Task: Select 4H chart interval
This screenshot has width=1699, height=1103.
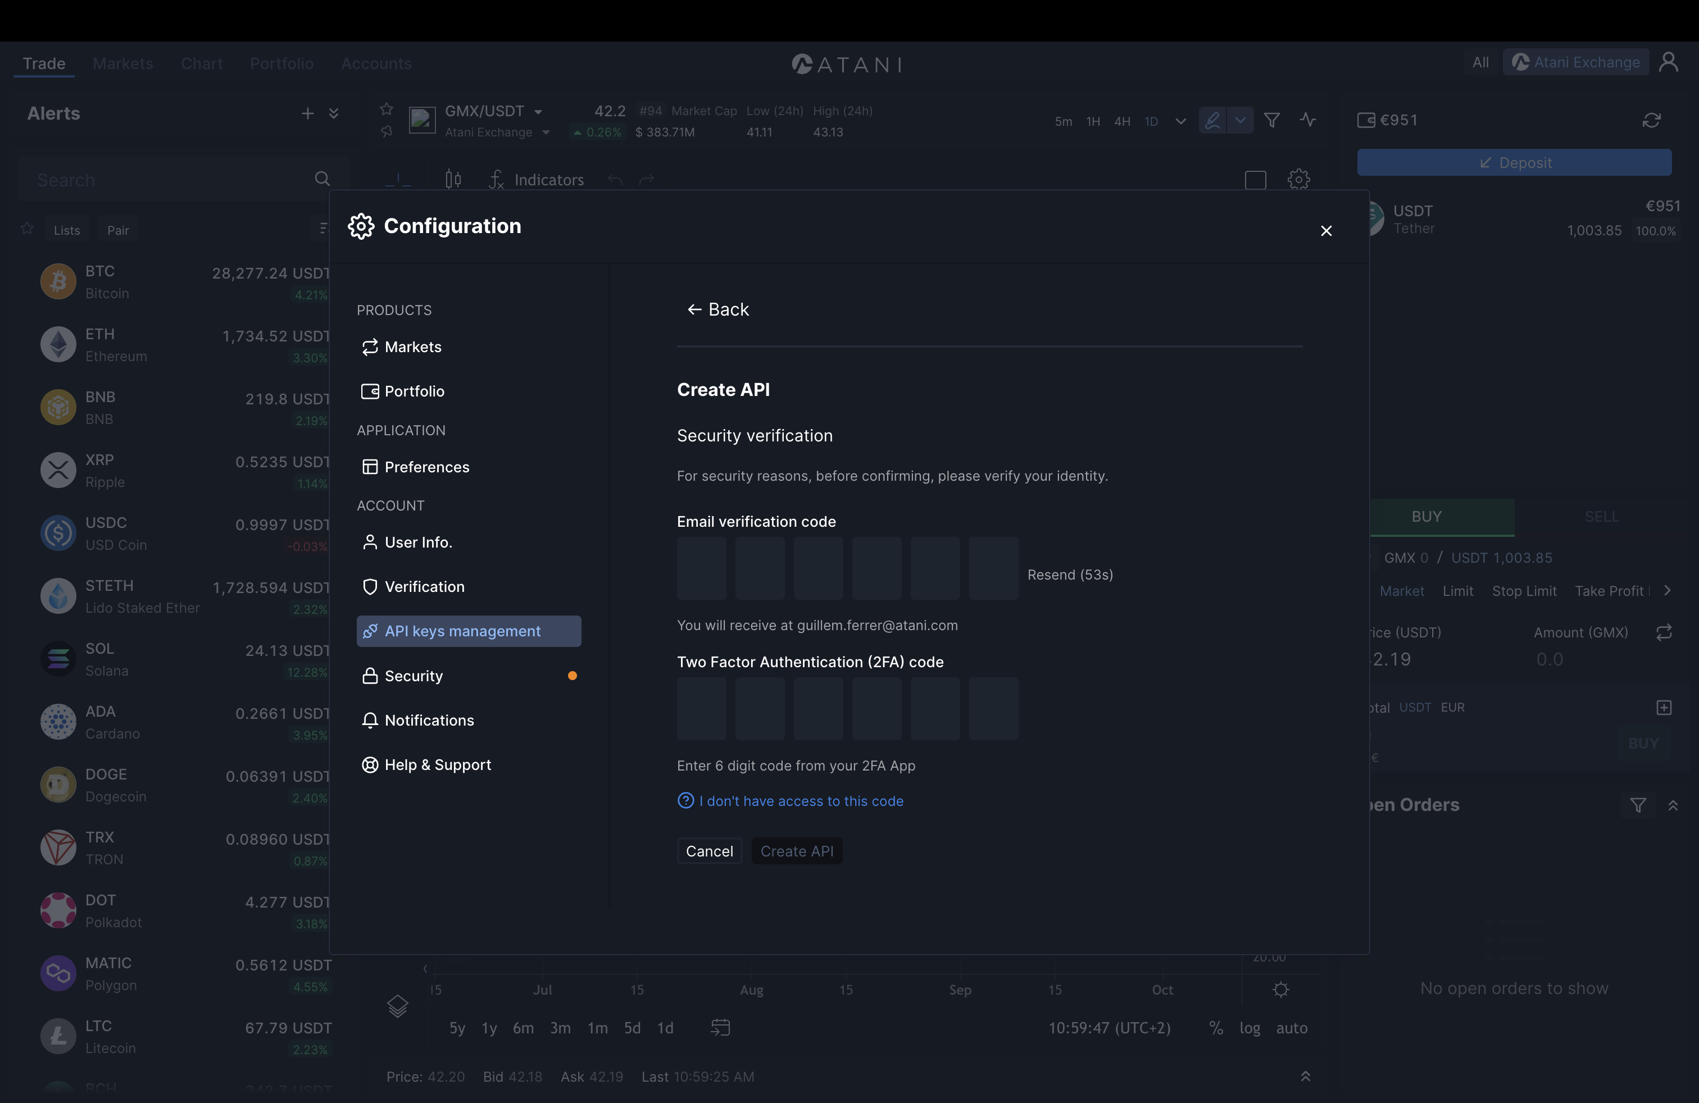Action: tap(1122, 121)
